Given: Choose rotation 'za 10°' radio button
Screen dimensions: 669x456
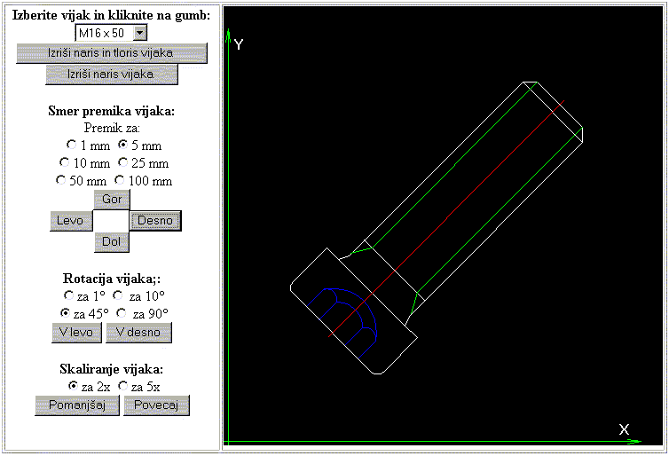Looking at the screenshot, I should [118, 295].
